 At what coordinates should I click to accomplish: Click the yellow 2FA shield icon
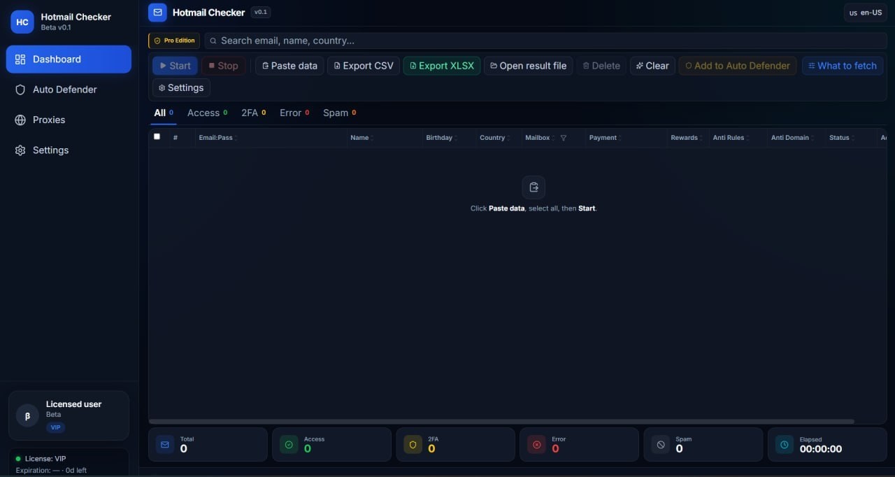413,444
